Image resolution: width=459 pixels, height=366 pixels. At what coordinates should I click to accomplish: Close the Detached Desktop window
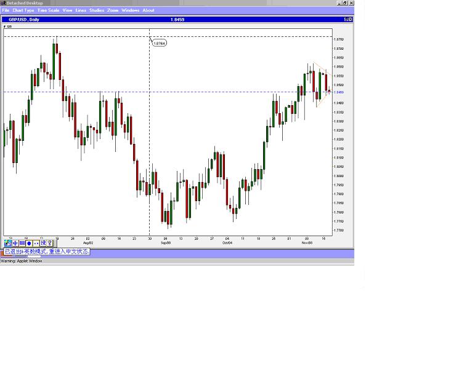(351, 3)
